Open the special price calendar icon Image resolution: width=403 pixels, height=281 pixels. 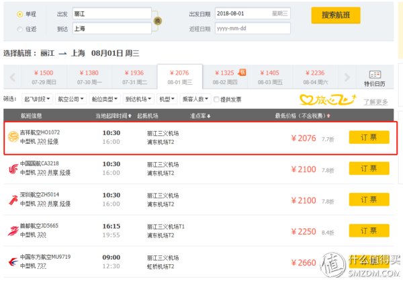375,75
